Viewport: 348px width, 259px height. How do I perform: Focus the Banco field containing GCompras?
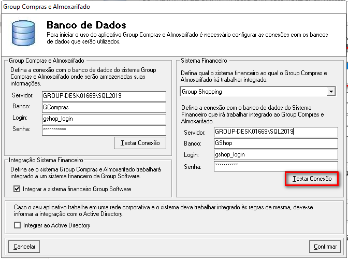point(104,107)
